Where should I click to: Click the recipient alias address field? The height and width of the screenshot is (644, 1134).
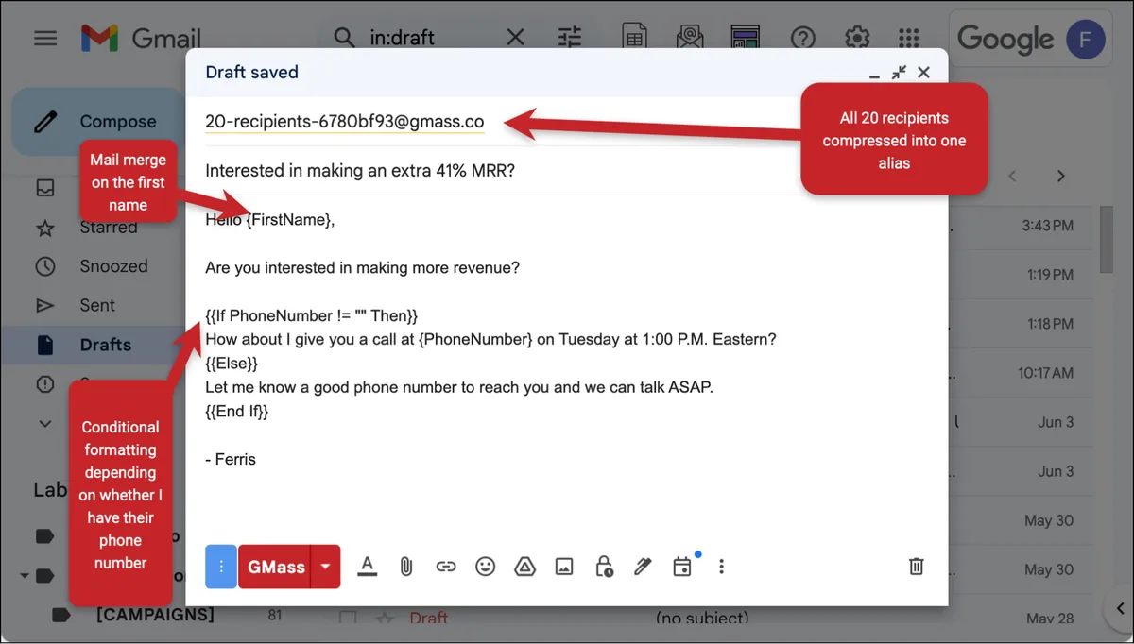344,121
